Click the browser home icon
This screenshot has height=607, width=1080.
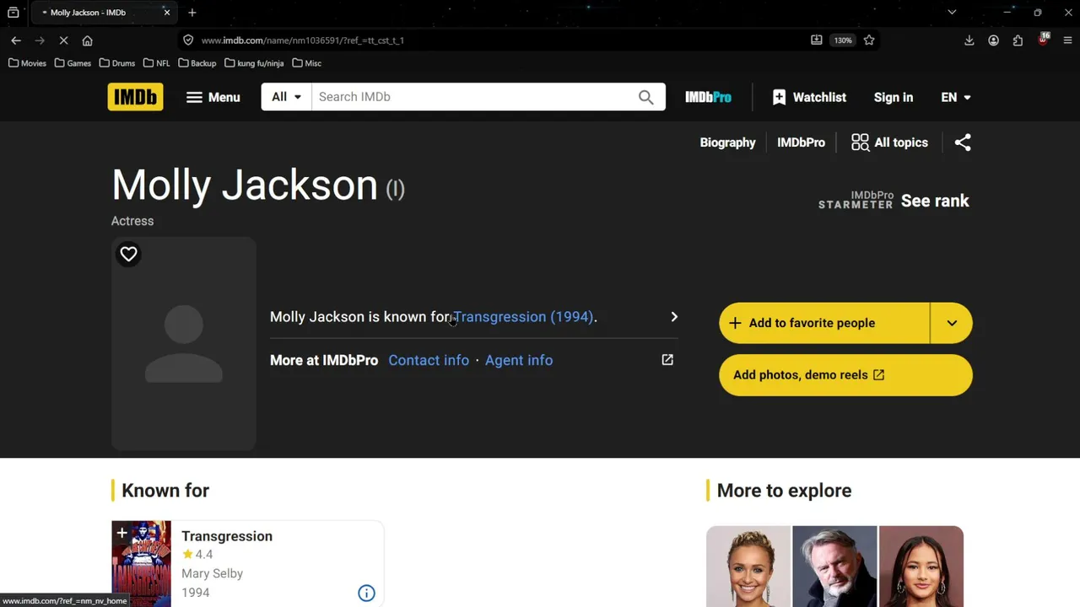(87, 40)
